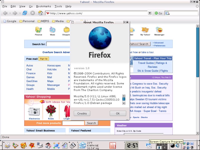Open the Autos link

coord(29,65)
